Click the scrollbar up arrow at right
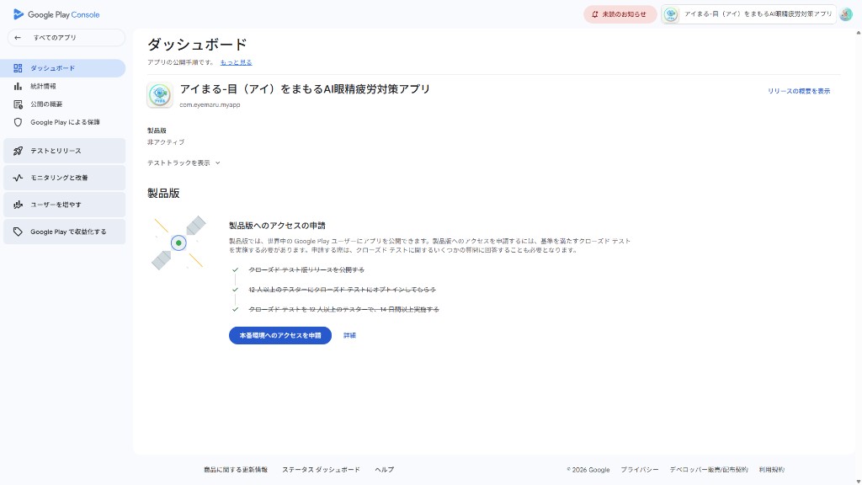Viewport: 862px width, 485px height. 858,33
